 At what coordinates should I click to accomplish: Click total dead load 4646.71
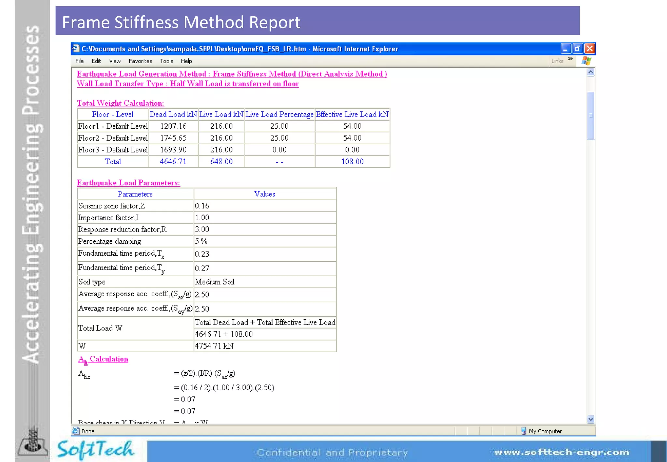click(173, 162)
